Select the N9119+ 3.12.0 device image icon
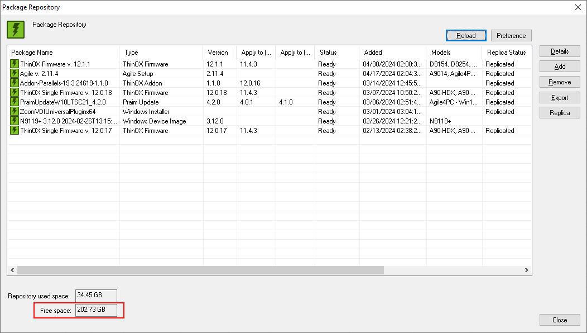The image size is (587, 333). [15, 121]
